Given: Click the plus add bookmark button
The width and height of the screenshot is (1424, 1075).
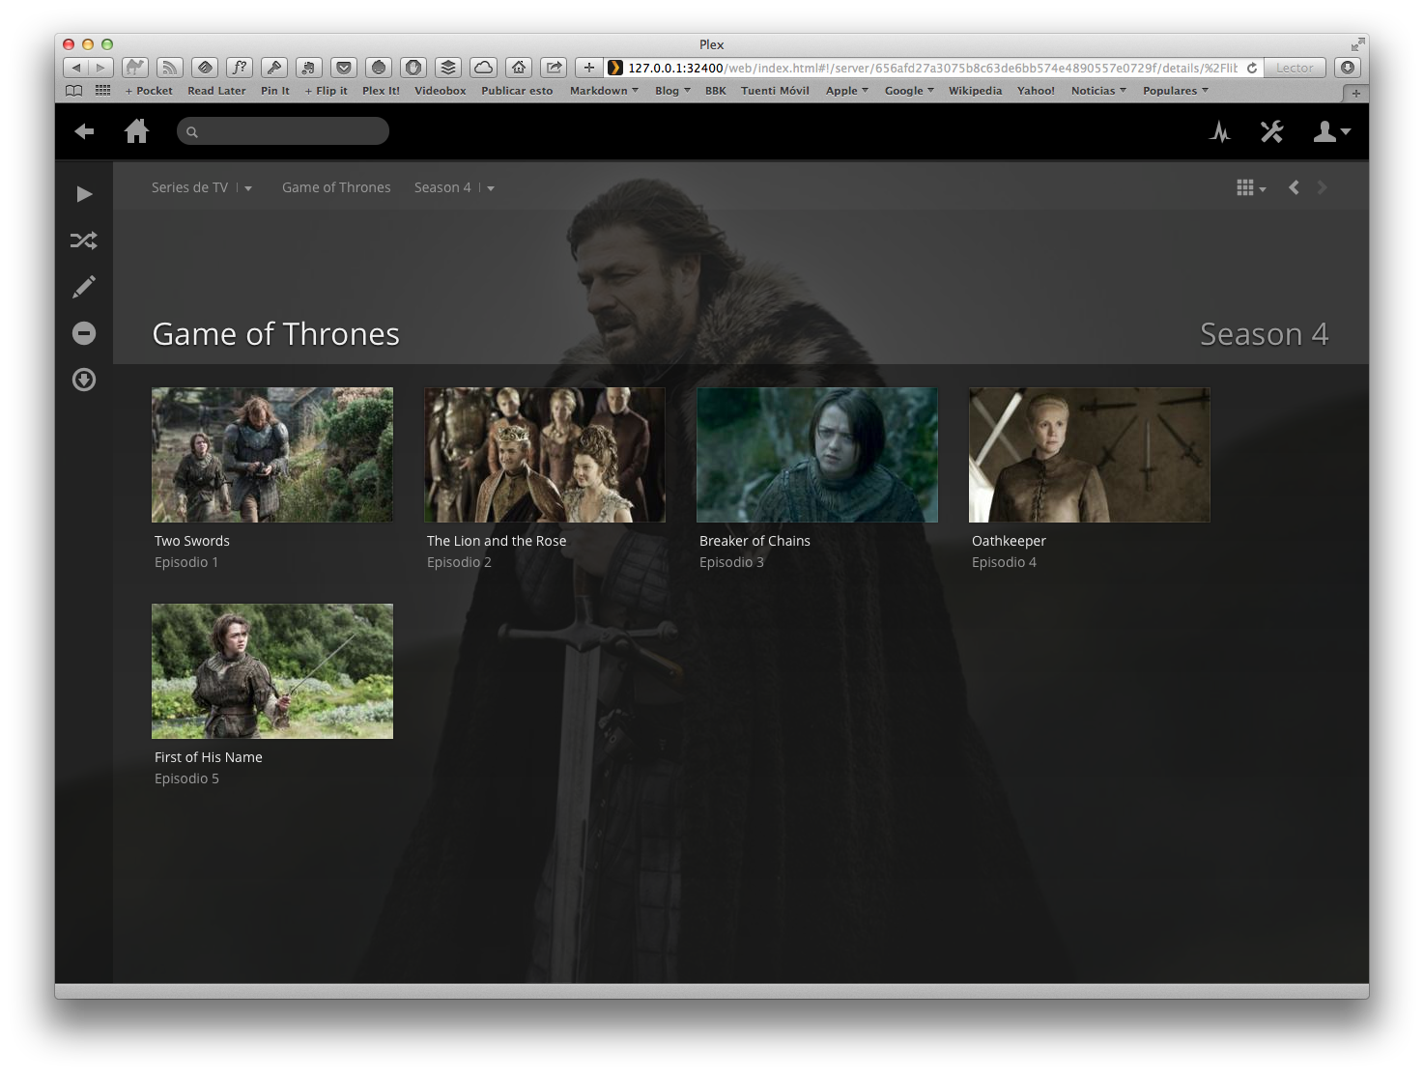Looking at the screenshot, I should 588,68.
